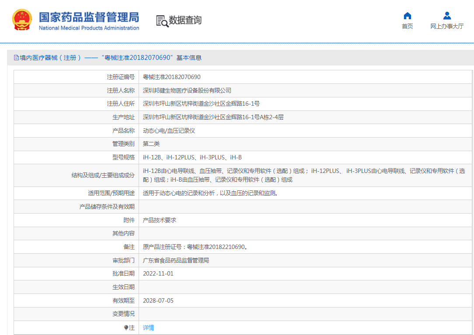Click the 网上办事大厅 user icon
The height and width of the screenshot is (335, 474).
point(446,15)
